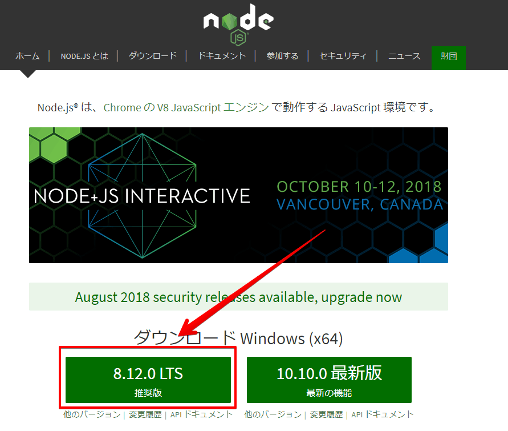Open 他のバージョン under the LTS button
Image resolution: width=508 pixels, height=431 pixels.
(x=92, y=414)
